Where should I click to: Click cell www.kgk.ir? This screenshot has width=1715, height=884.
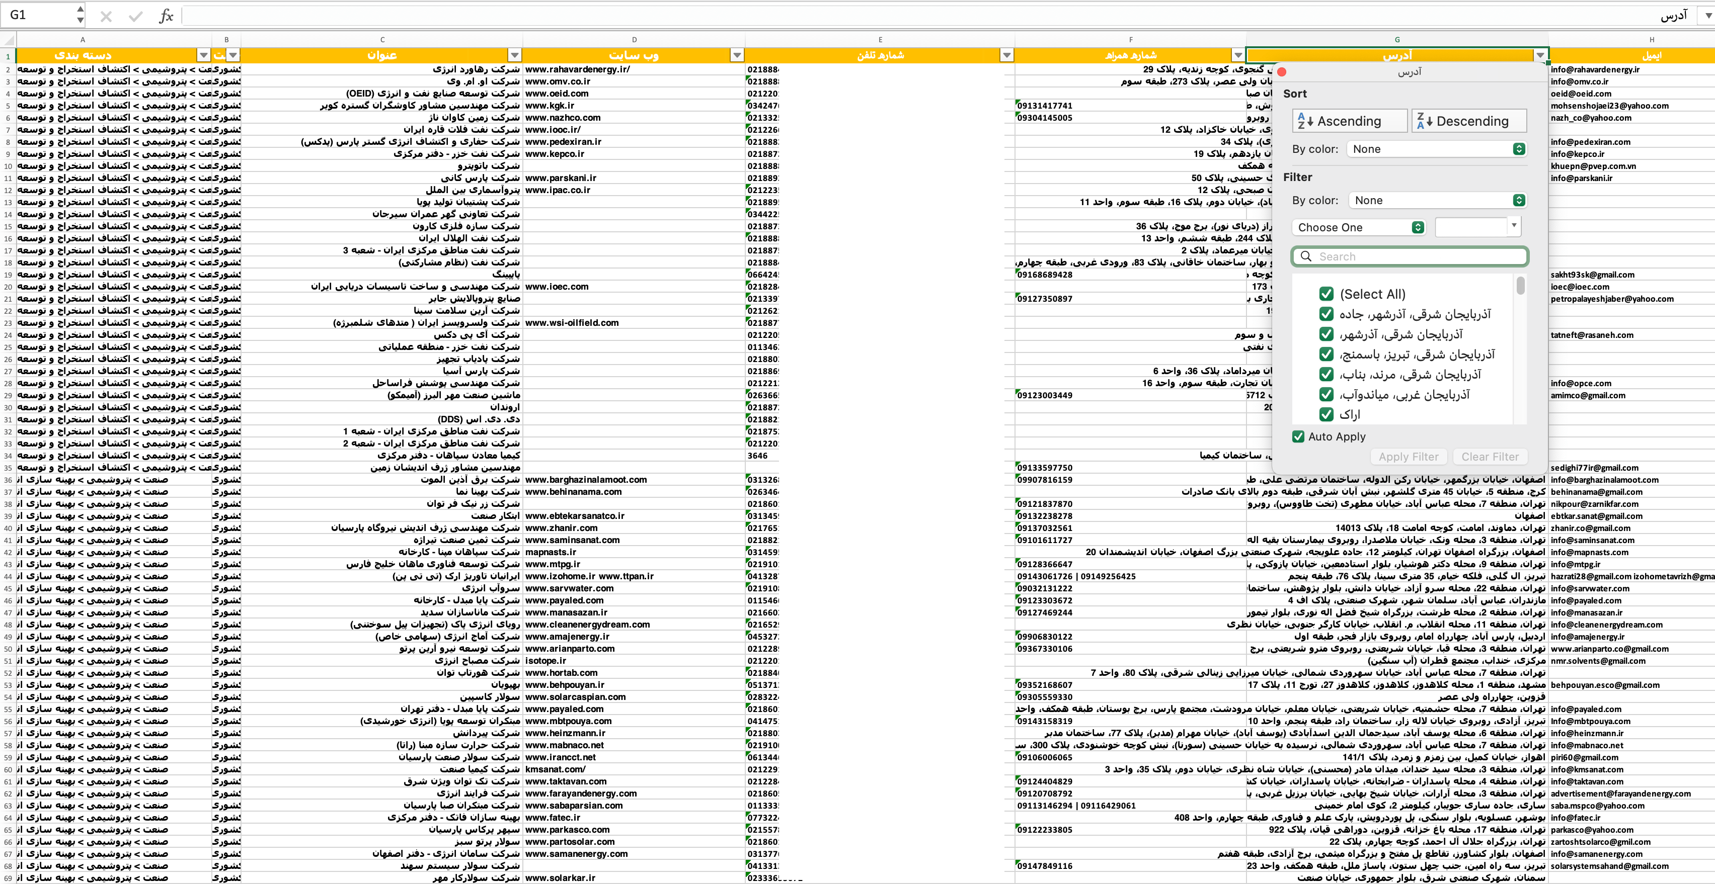[x=634, y=106]
